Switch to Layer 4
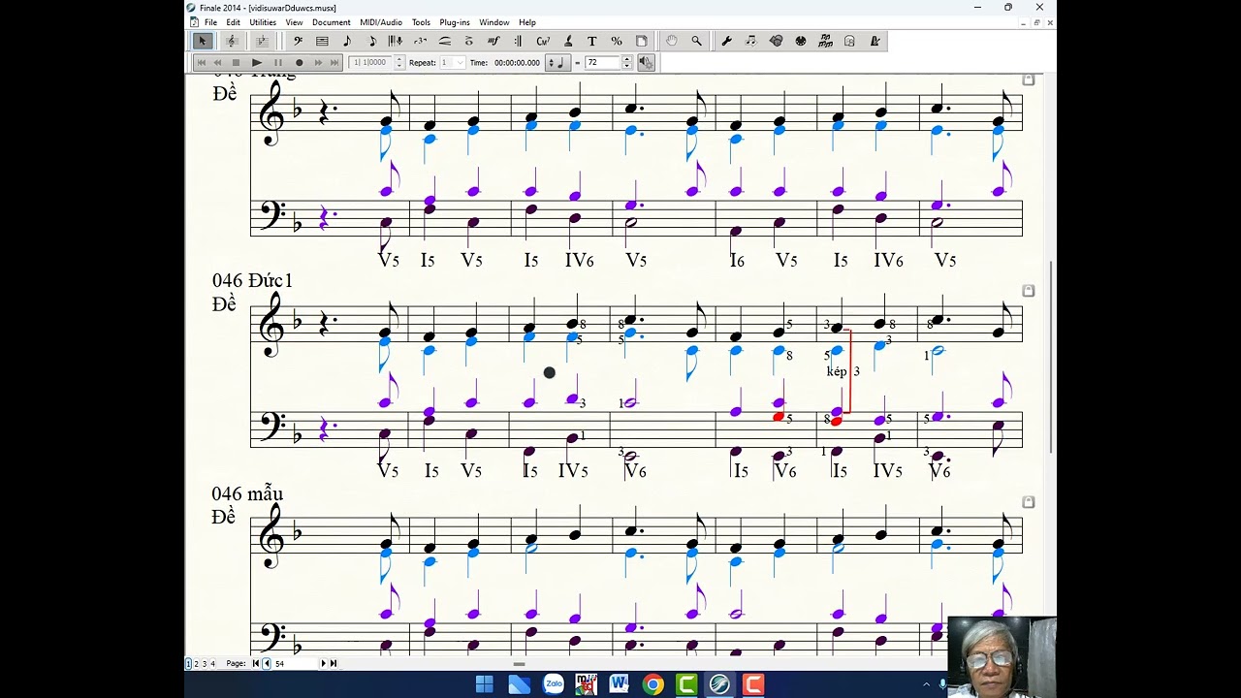This screenshot has height=698, width=1241. tap(213, 663)
